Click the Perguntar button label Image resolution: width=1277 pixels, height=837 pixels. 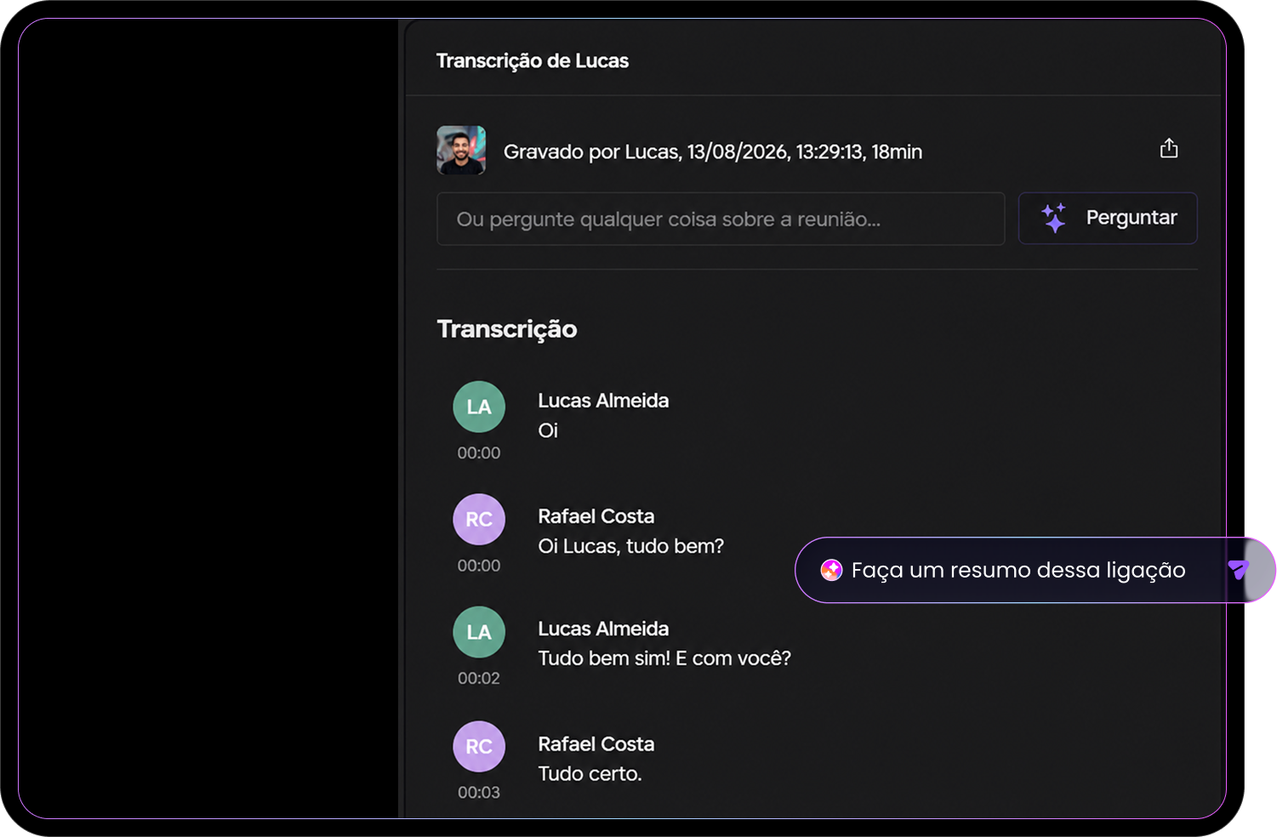(x=1131, y=218)
